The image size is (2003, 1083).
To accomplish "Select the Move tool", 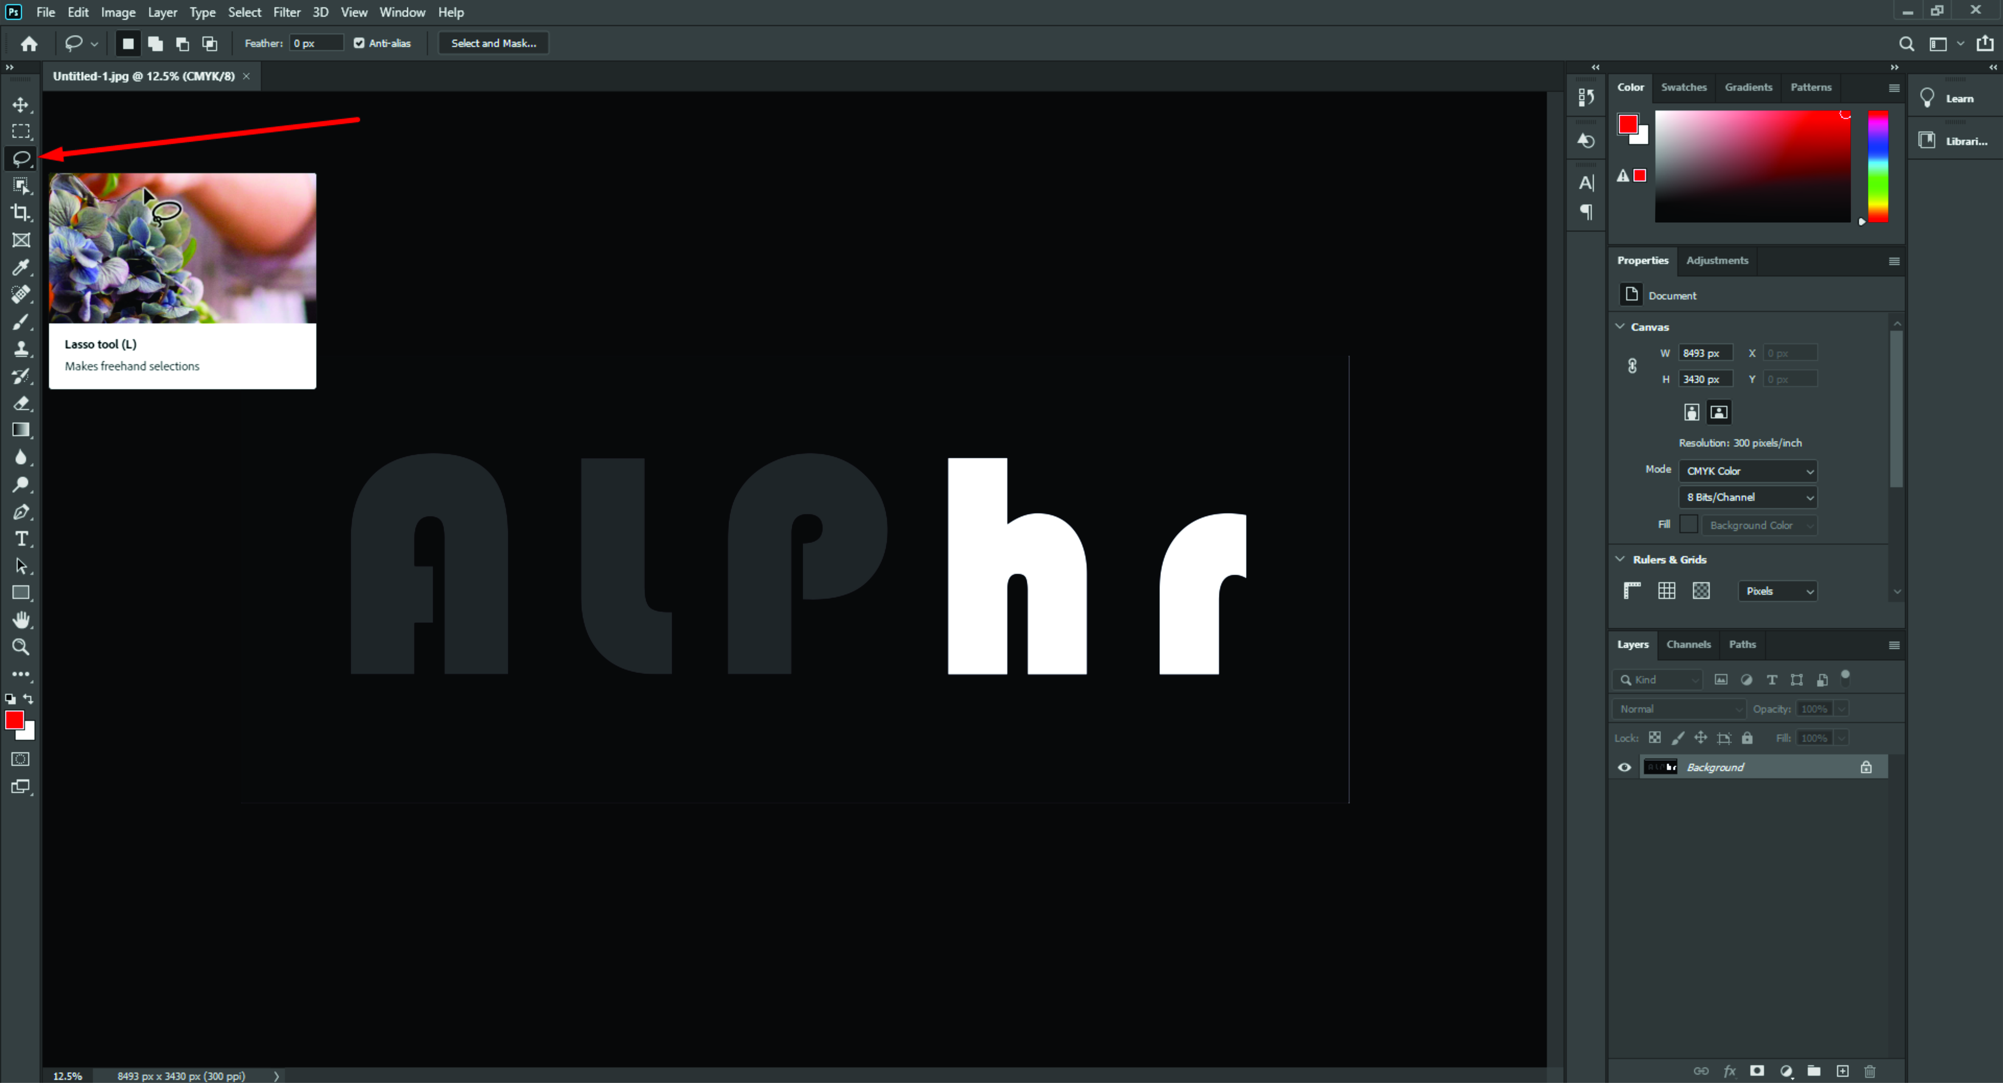I will pos(21,104).
